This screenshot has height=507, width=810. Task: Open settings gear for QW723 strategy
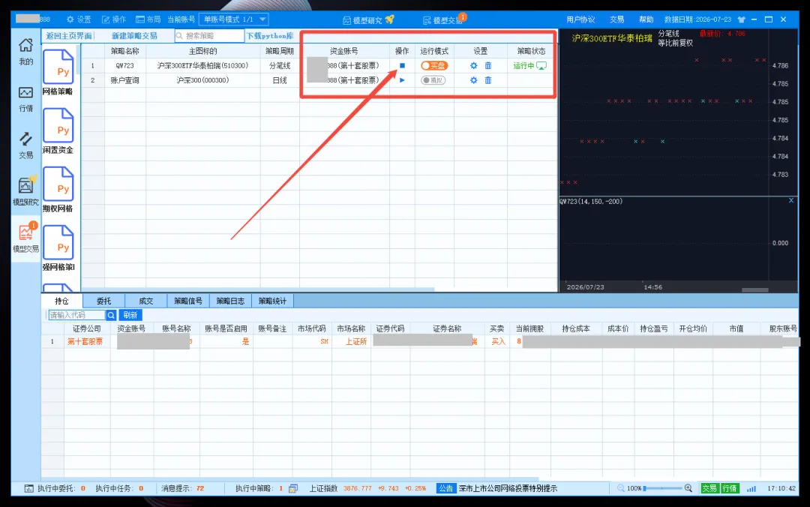click(x=474, y=66)
